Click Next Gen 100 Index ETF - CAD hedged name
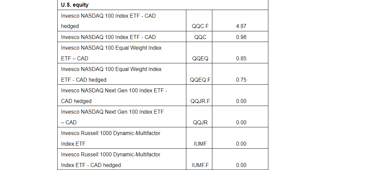 pos(114,96)
